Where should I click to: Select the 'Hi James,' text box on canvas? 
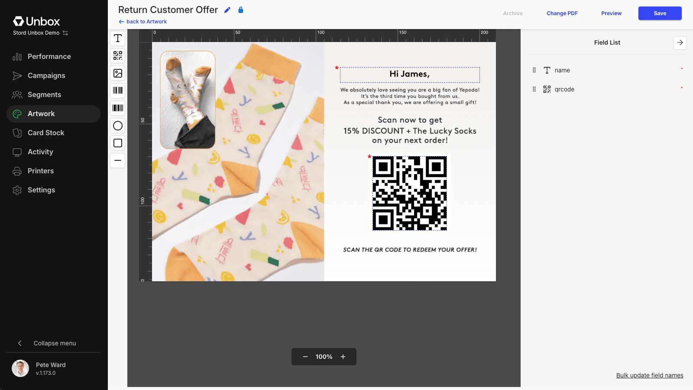tap(410, 75)
